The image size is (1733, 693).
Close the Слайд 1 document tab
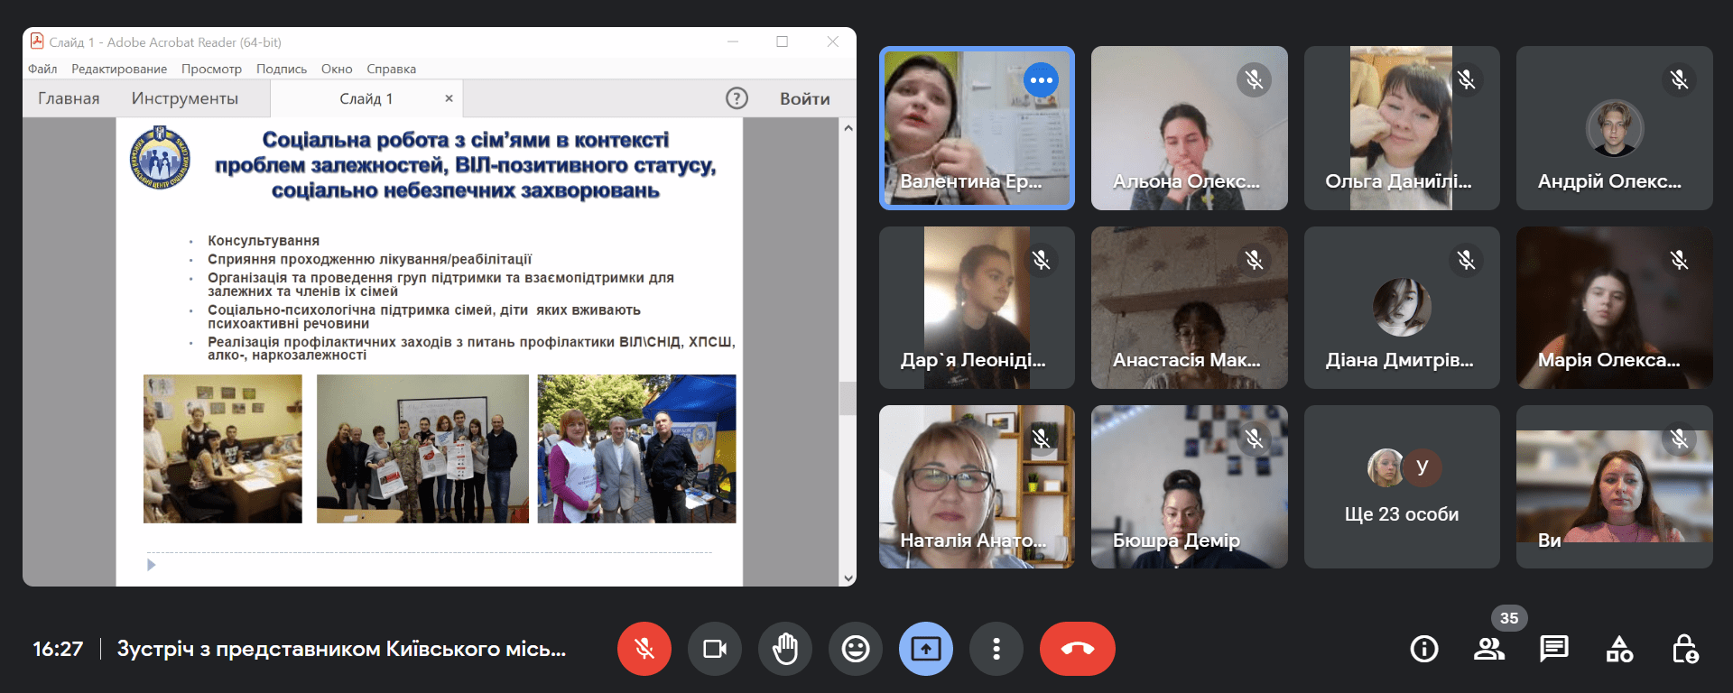[449, 98]
